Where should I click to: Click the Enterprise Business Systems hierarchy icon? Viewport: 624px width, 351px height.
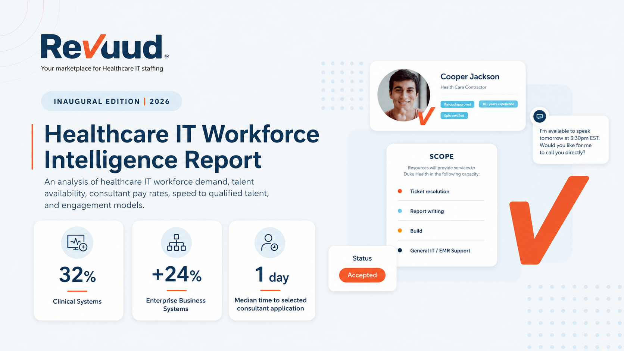point(176,242)
